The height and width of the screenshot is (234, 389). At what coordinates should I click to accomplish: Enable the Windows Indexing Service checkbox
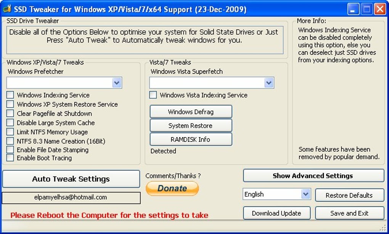10,95
